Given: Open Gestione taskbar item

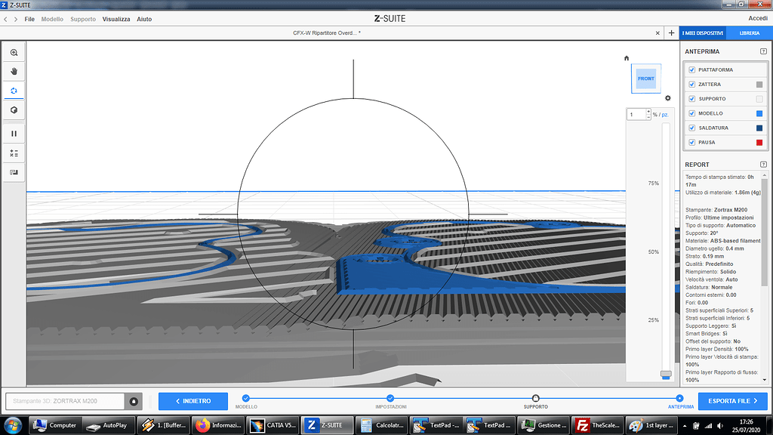Looking at the screenshot, I should (x=544, y=426).
